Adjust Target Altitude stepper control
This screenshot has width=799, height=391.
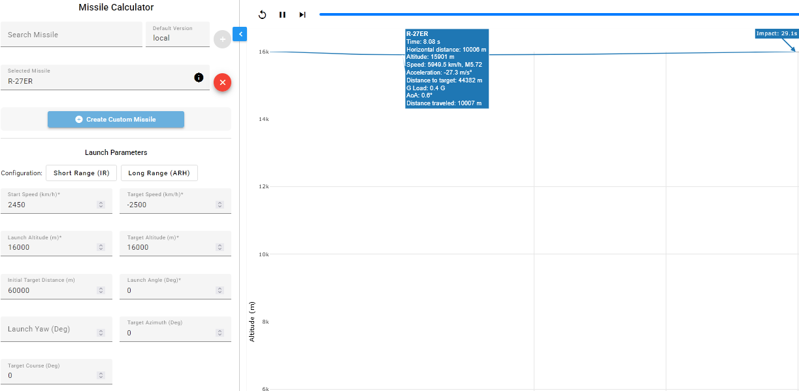tap(220, 247)
